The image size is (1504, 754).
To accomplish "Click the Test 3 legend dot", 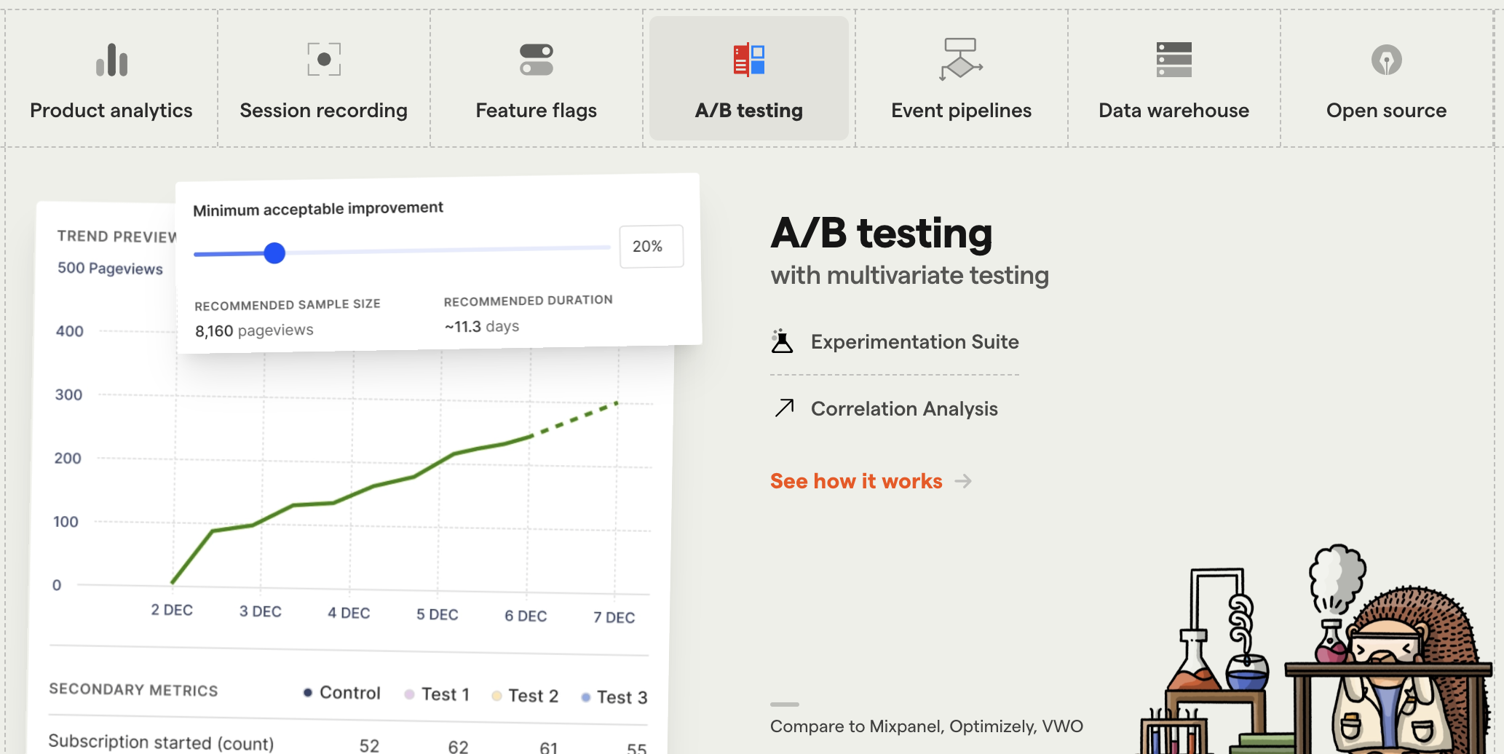I will 585,697.
